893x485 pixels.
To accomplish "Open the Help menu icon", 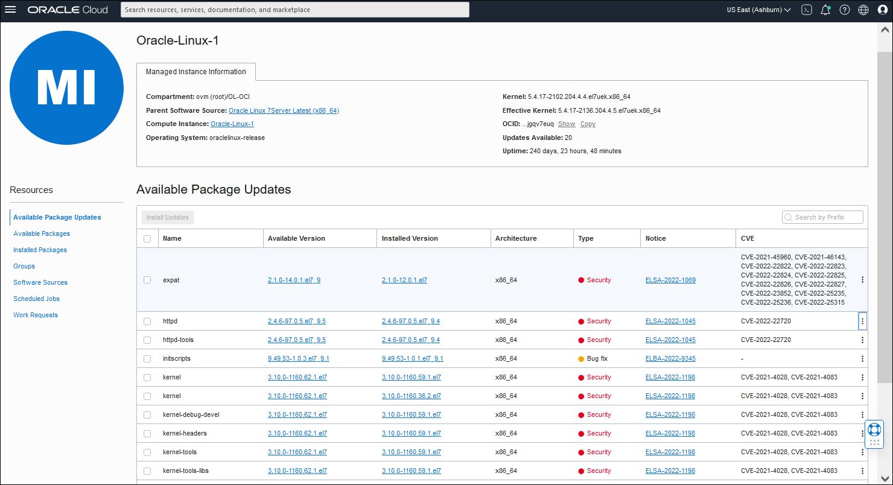I will click(844, 10).
